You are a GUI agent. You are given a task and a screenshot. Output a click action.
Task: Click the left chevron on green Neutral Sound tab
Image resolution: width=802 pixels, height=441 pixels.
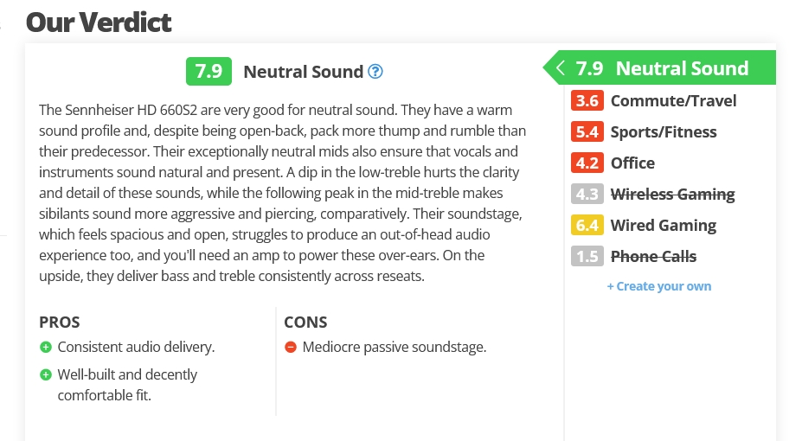pos(560,69)
